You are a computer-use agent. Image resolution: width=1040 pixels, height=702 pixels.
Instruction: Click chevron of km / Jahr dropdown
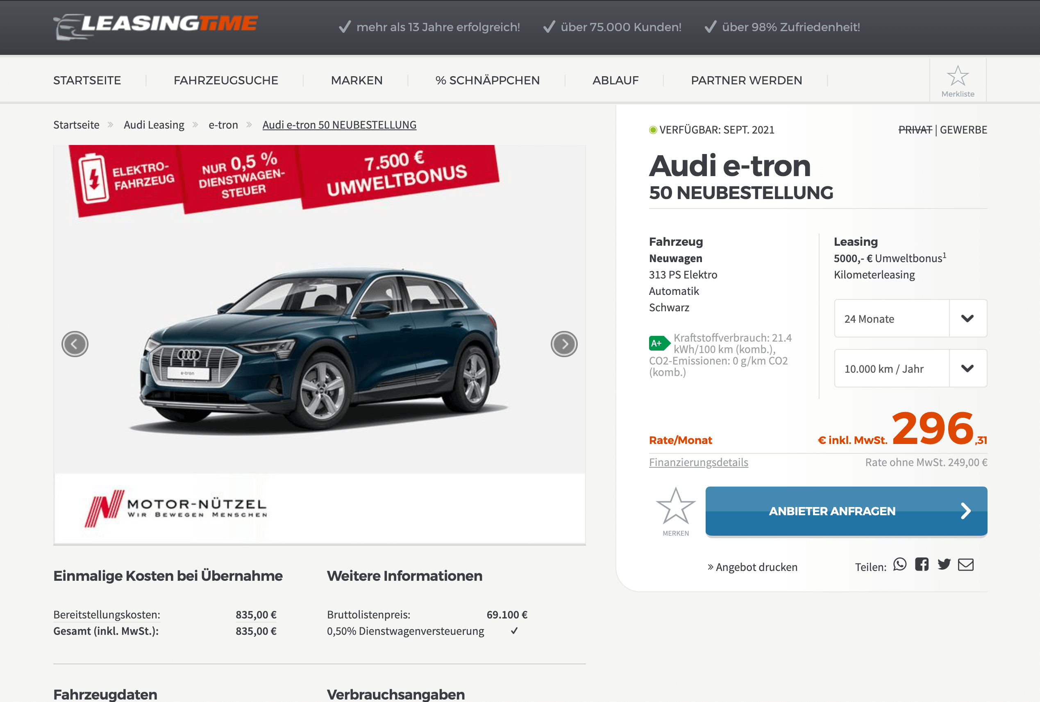pos(967,368)
